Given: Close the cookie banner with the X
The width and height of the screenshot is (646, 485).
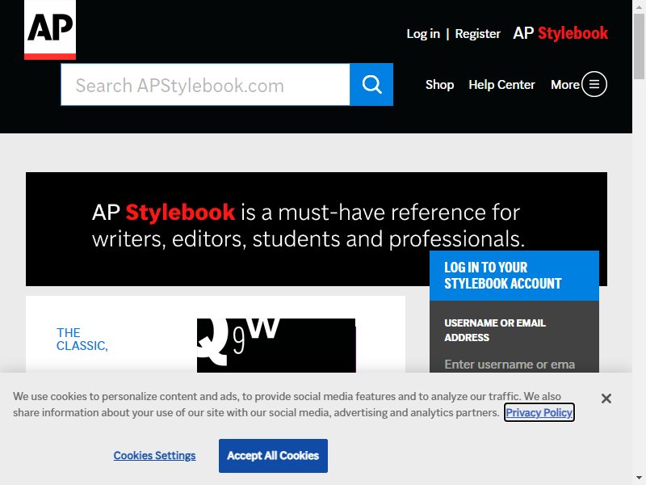Looking at the screenshot, I should 606,399.
